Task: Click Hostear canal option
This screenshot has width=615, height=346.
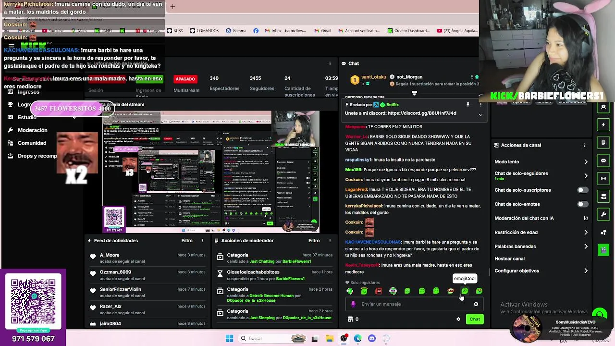Action: (x=509, y=259)
